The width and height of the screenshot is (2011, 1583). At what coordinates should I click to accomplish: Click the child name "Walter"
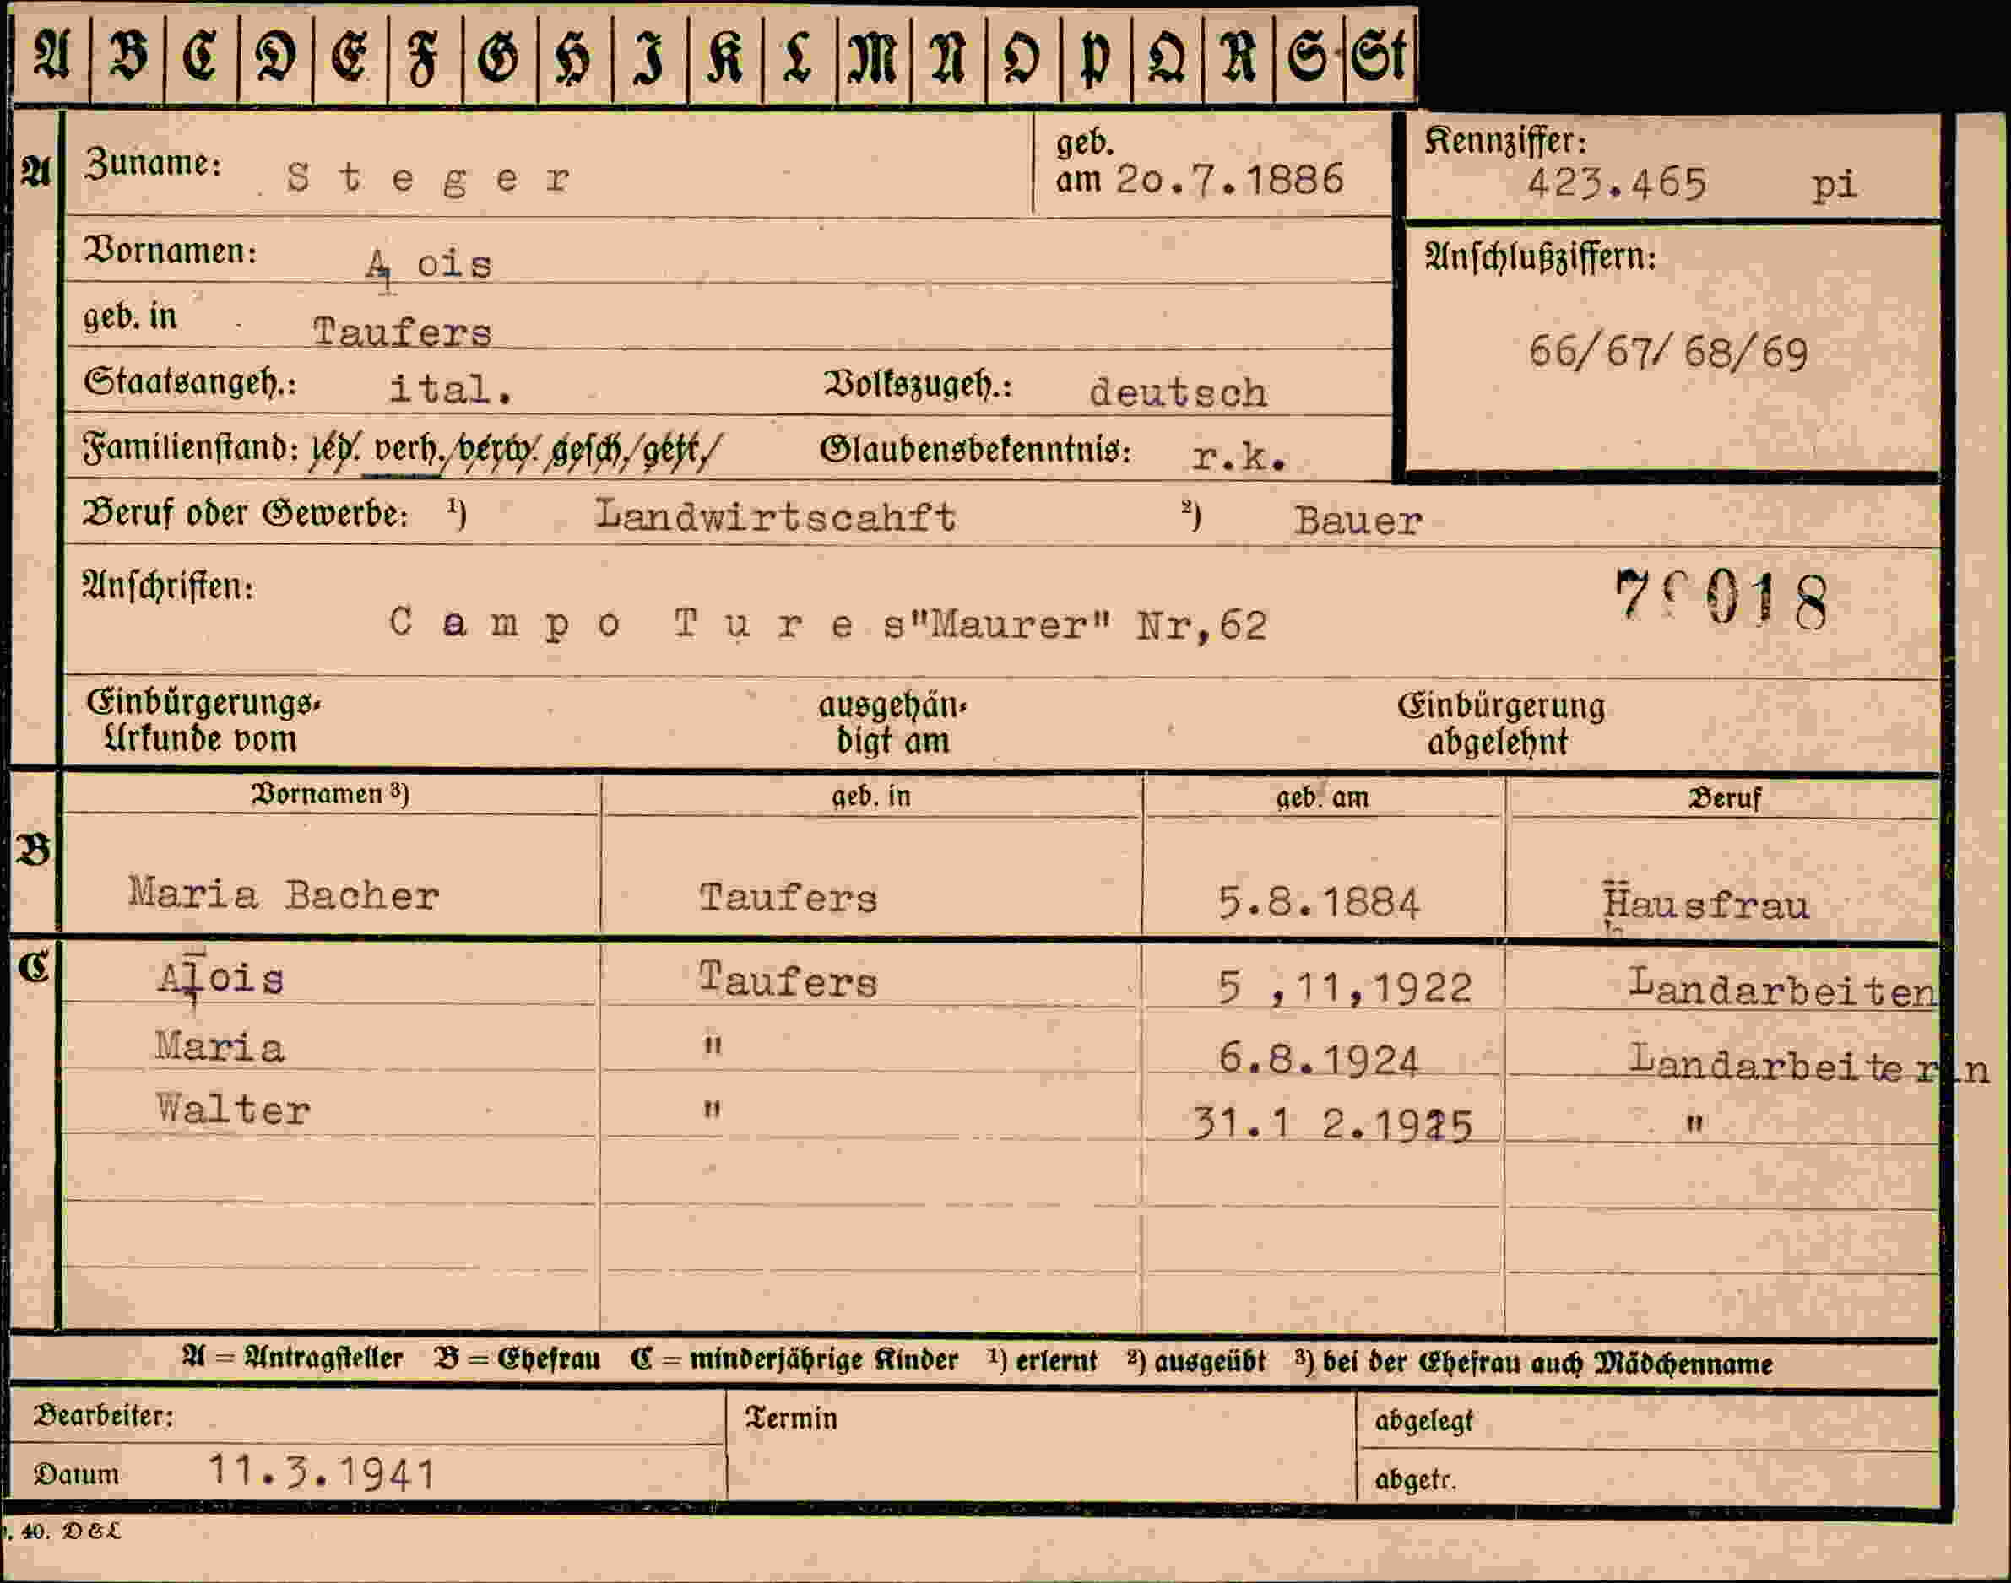pos(233,1110)
